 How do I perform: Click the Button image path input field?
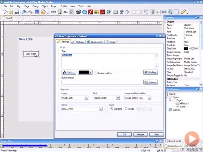click(101, 82)
